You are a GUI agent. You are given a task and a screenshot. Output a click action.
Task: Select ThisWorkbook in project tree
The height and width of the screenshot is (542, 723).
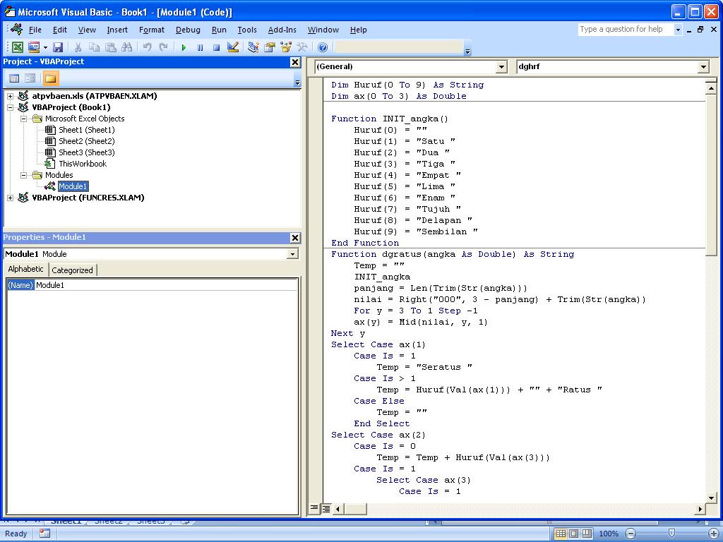(x=83, y=164)
